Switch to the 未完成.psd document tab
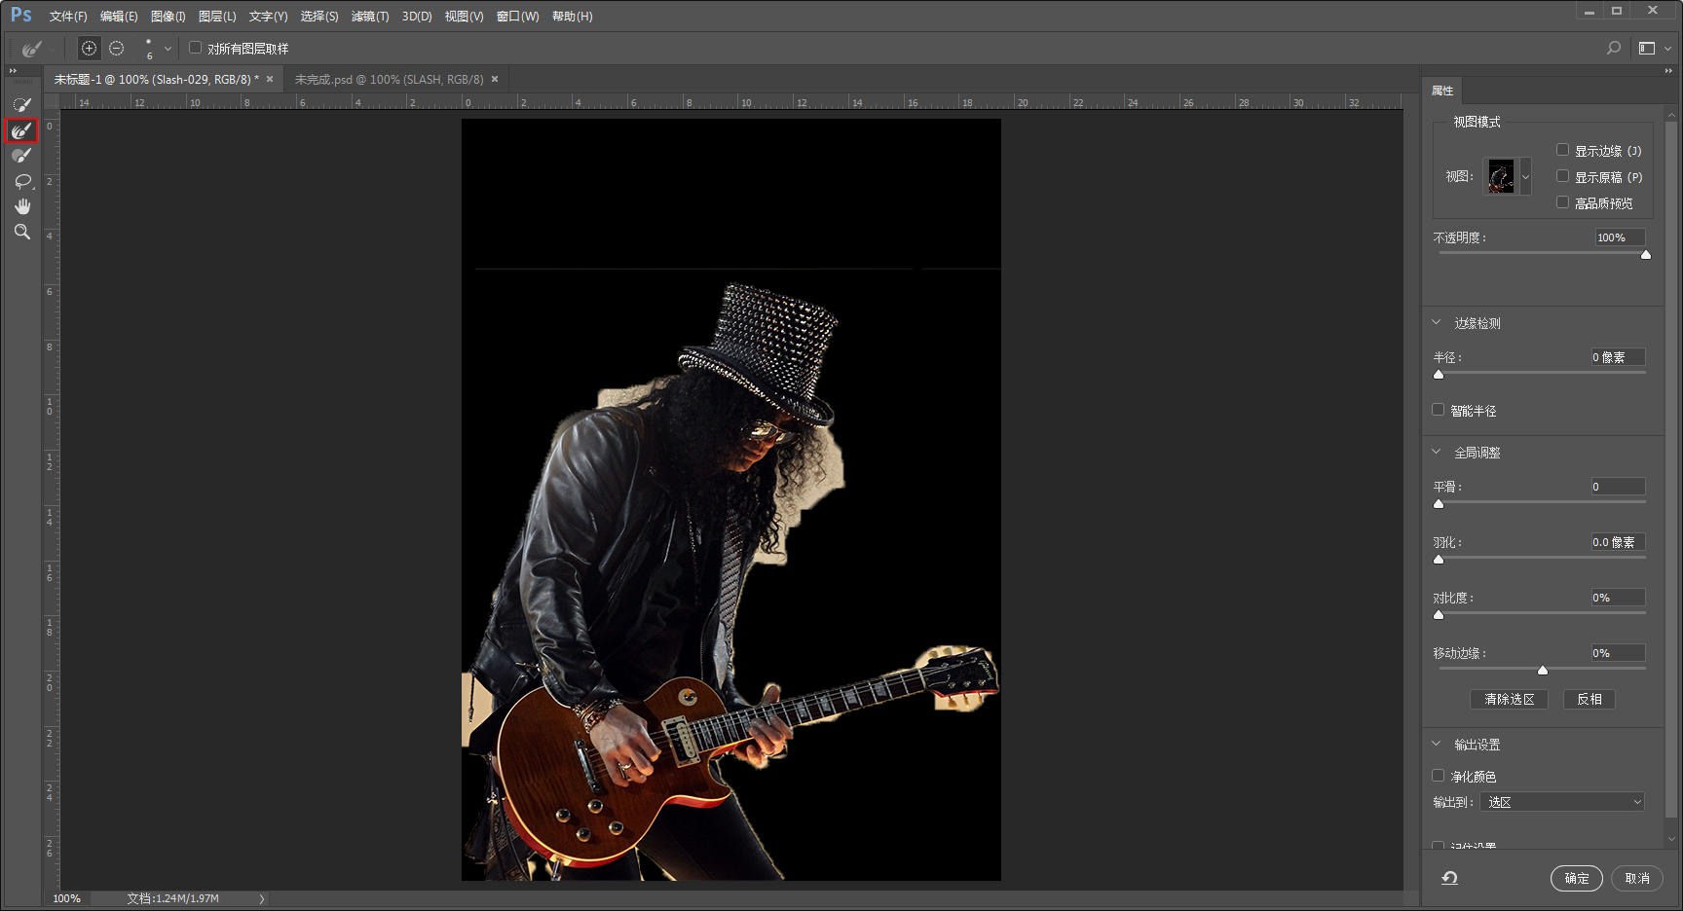This screenshot has width=1683, height=911. pyautogui.click(x=389, y=80)
